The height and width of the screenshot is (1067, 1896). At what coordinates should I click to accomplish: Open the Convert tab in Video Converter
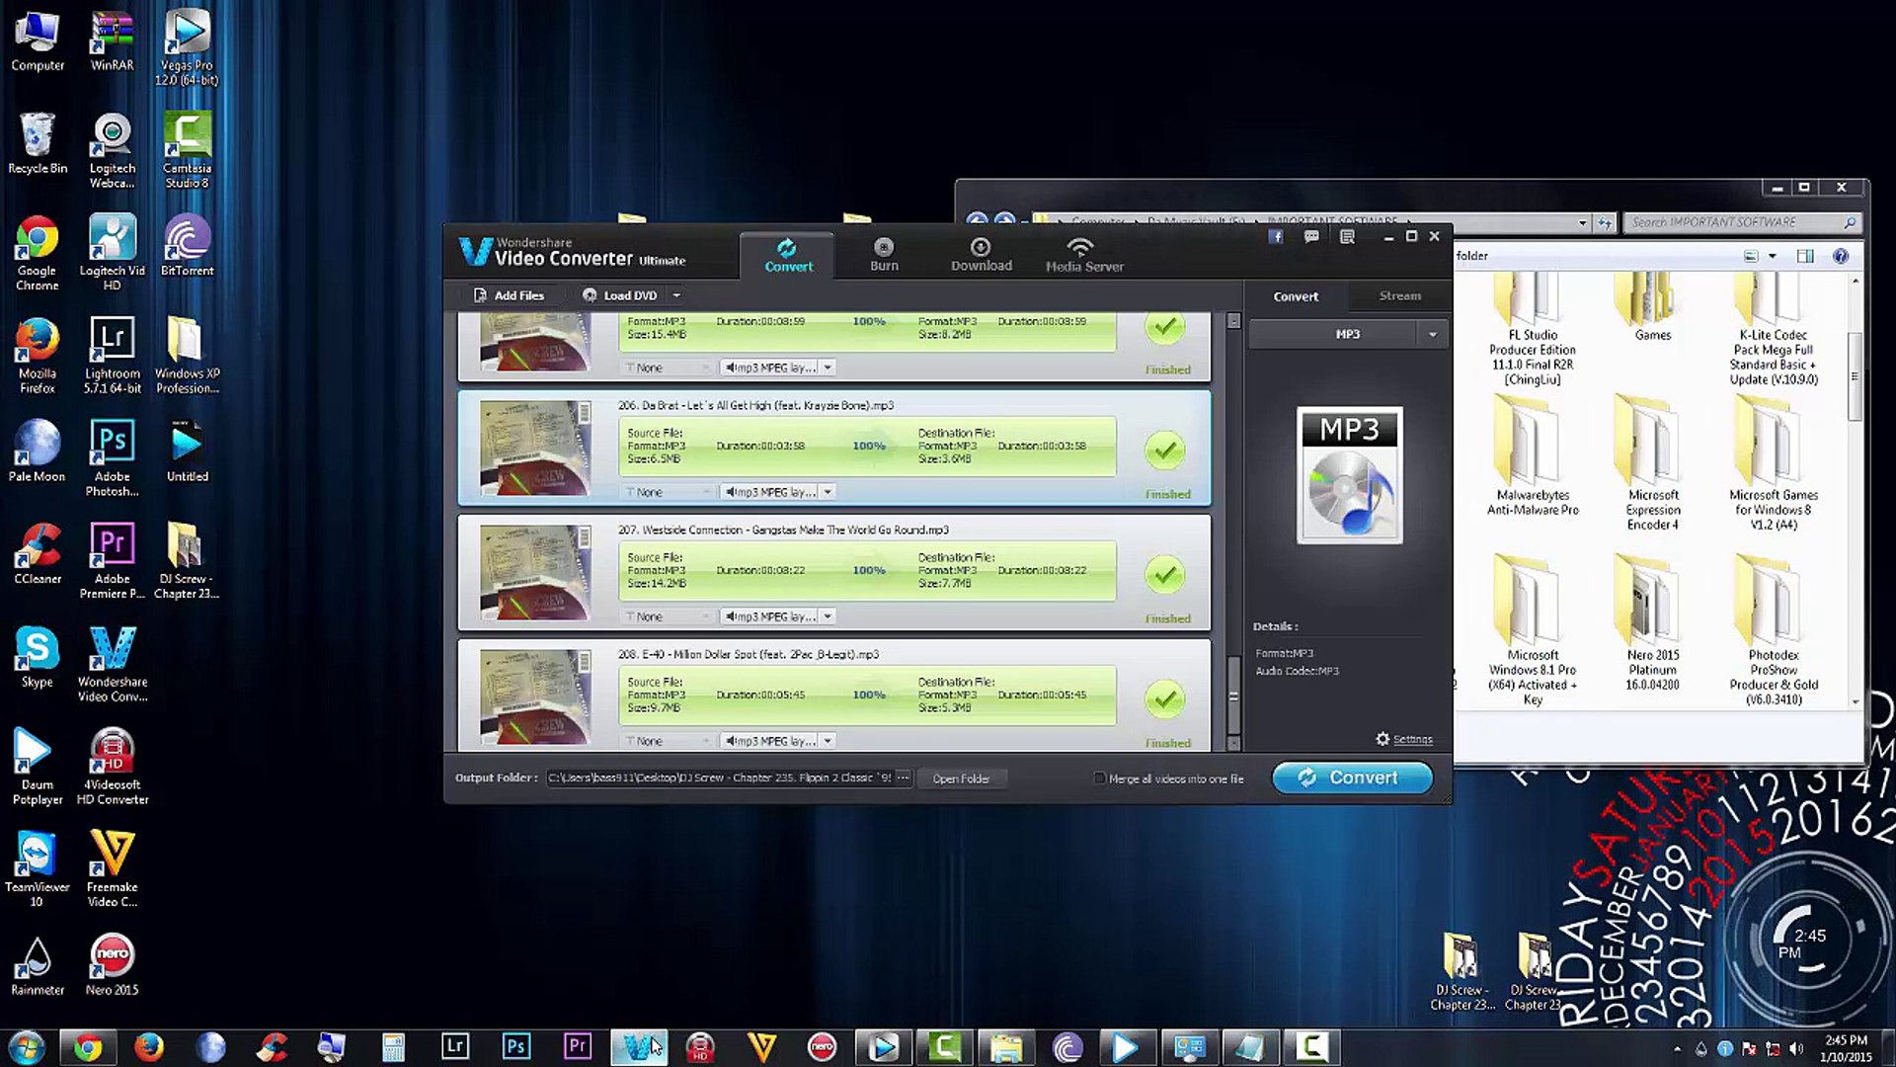click(788, 255)
